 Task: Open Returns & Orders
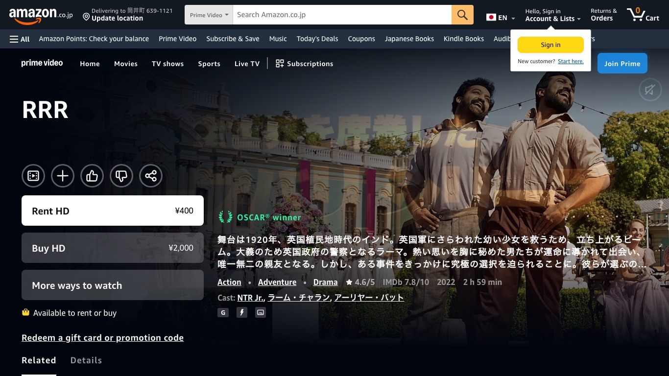(x=603, y=15)
